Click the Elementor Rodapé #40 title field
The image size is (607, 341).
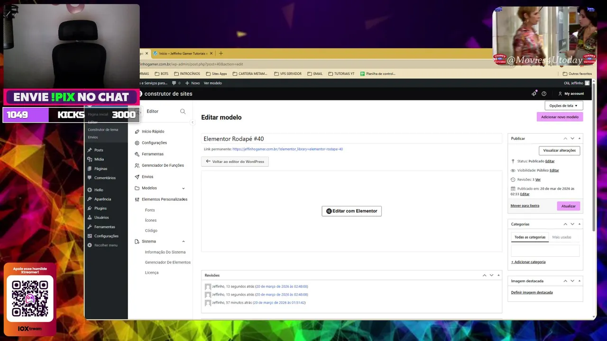[351, 139]
